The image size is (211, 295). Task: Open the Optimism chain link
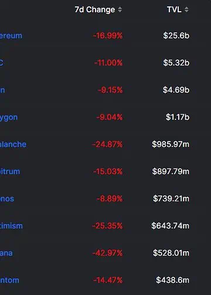11,226
